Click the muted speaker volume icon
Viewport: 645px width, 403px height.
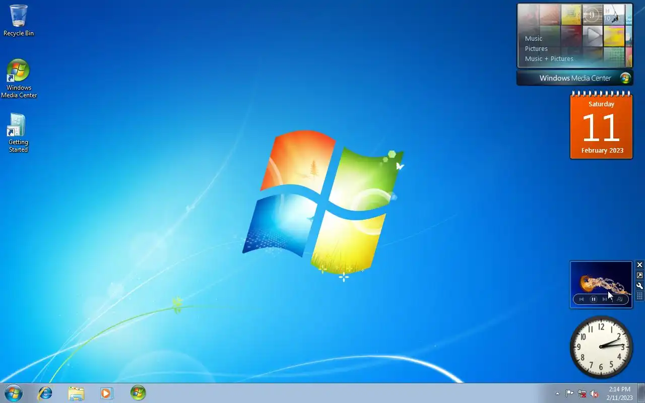click(x=595, y=393)
